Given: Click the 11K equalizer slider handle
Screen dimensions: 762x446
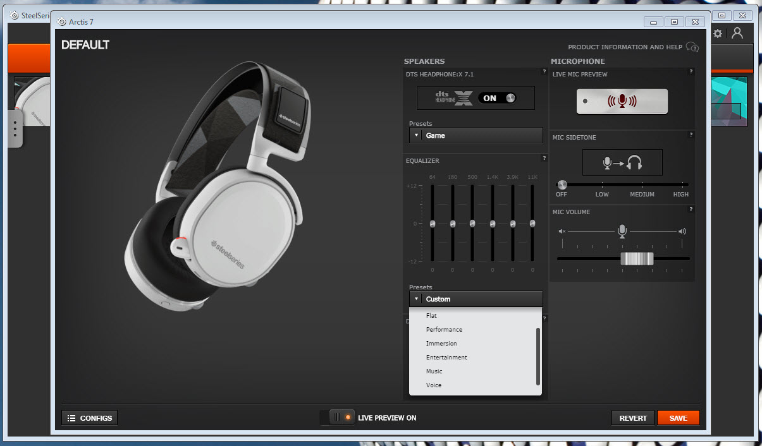Looking at the screenshot, I should pos(532,224).
